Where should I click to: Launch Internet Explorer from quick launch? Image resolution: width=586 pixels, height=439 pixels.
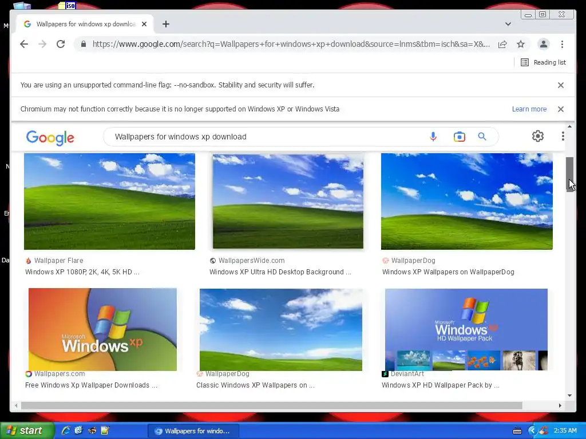[65, 431]
